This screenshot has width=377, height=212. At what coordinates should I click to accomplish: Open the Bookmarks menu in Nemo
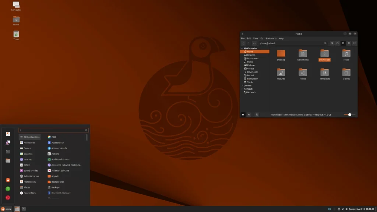click(x=271, y=38)
